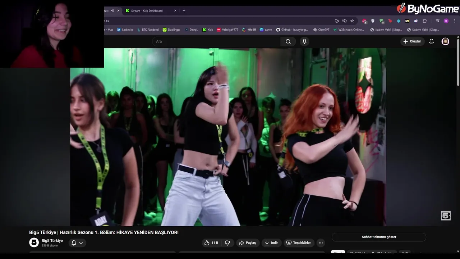Click the YouTube search magnifier button

pyautogui.click(x=288, y=41)
